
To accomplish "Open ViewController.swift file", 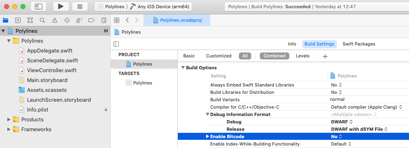I will pyautogui.click(x=52, y=71).
